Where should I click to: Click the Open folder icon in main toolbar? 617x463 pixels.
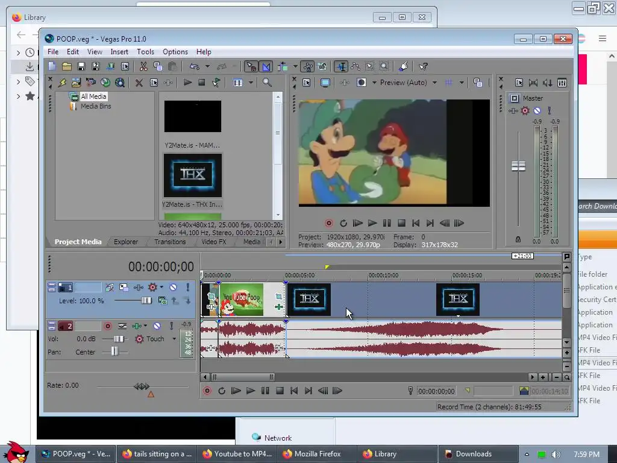point(67,66)
